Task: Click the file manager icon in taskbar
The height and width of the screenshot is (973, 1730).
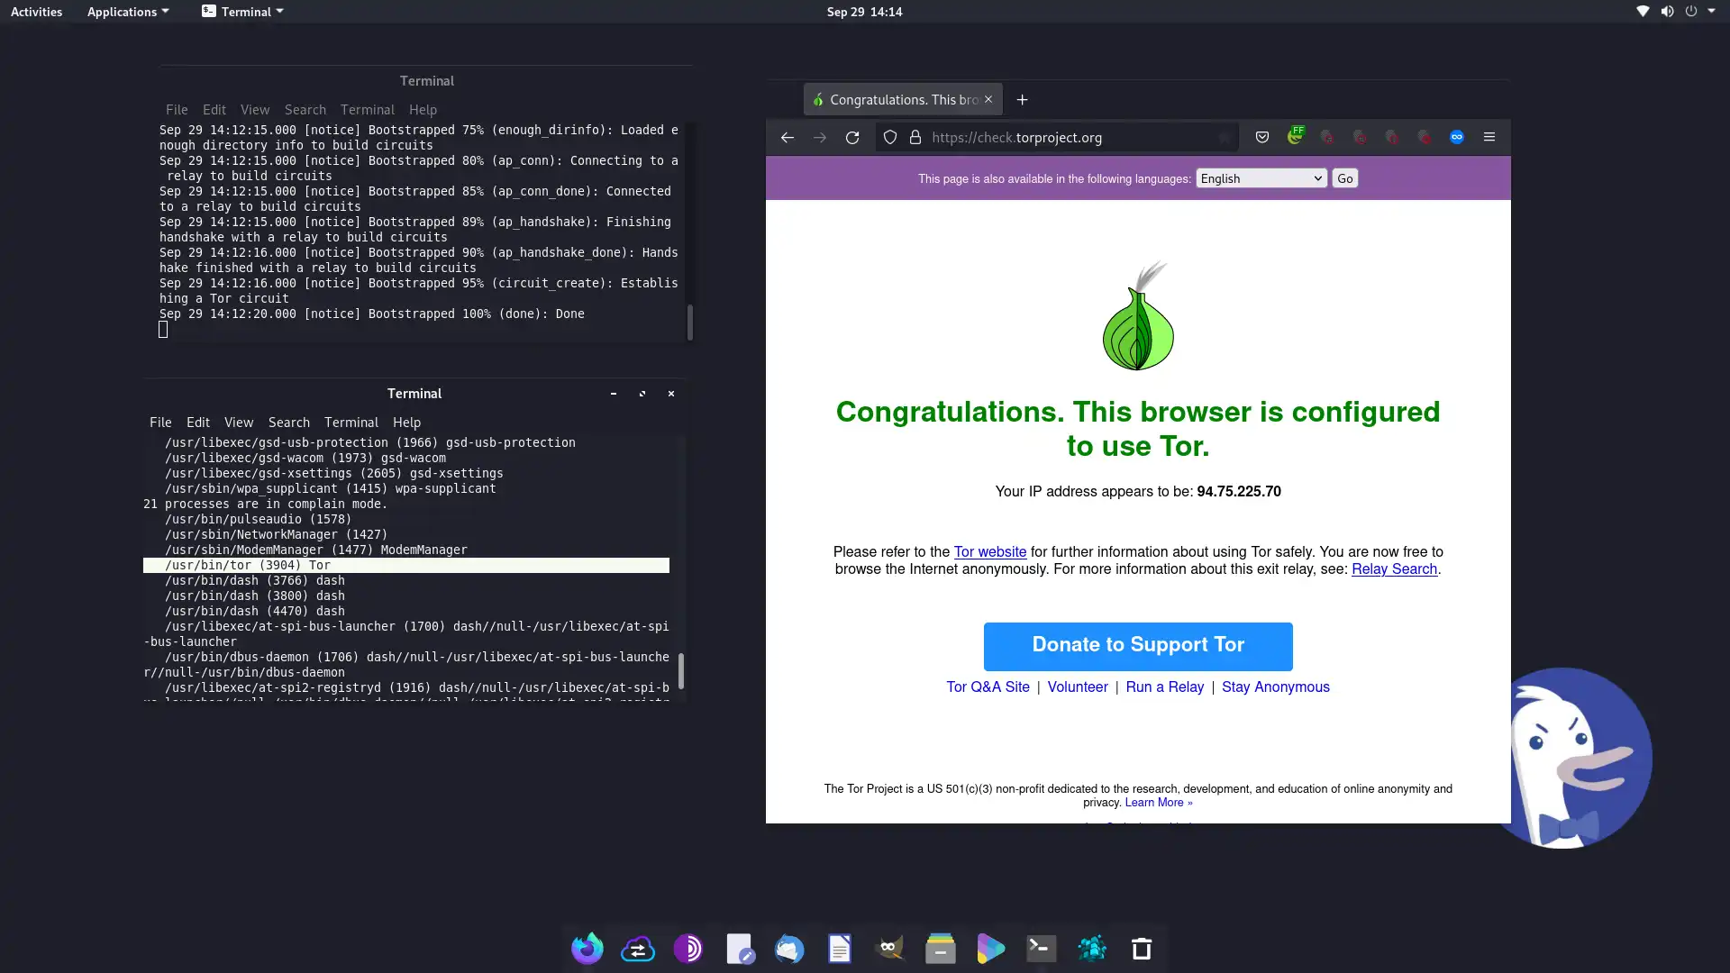Action: (x=940, y=948)
